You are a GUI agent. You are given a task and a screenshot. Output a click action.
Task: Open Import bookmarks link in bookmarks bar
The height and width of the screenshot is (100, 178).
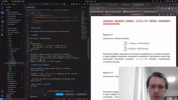tap(97, 12)
